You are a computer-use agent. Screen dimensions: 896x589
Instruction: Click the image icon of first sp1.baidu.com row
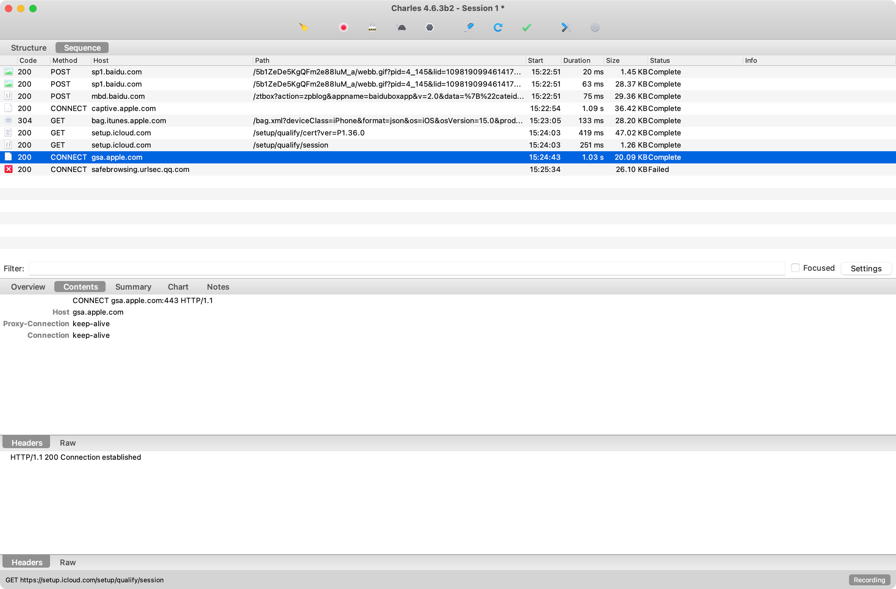pos(8,71)
